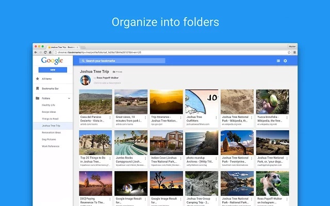330x206 pixels.
Task: Reload the page with the refresh icon
Action: point(45,53)
